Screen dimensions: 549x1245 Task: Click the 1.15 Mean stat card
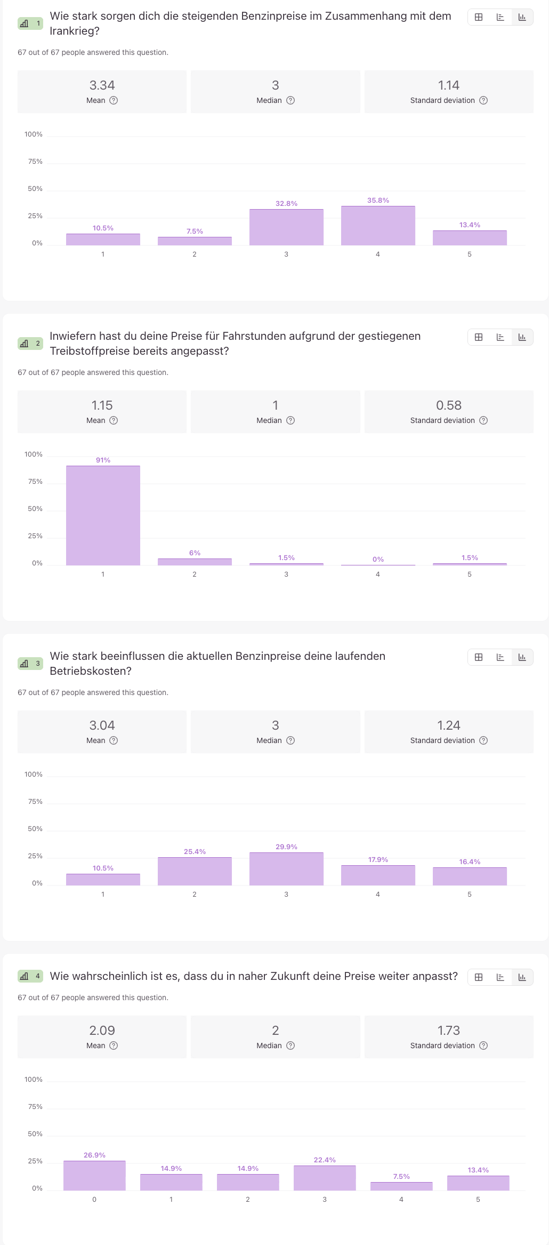[102, 412]
